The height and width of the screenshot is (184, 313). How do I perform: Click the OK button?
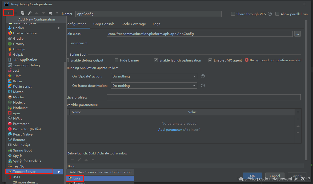tap(252, 176)
